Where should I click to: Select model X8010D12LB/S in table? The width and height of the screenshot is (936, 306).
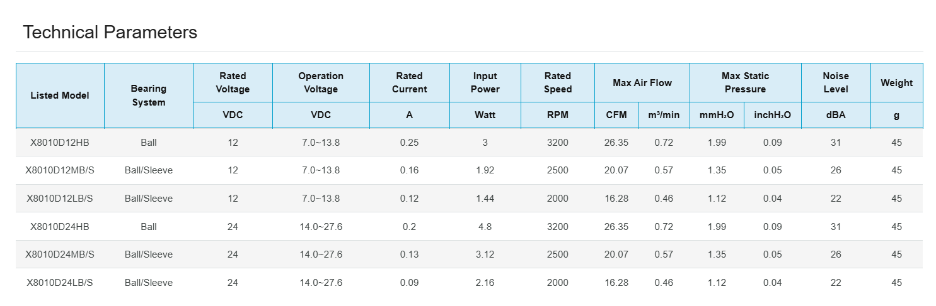point(60,199)
